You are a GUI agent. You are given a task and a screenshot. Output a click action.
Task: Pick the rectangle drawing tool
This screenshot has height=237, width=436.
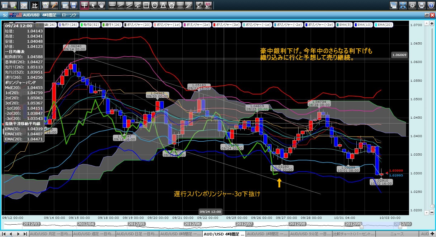tap(146, 5)
